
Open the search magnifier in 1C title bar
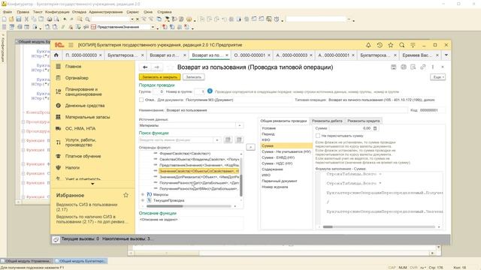(x=401, y=45)
